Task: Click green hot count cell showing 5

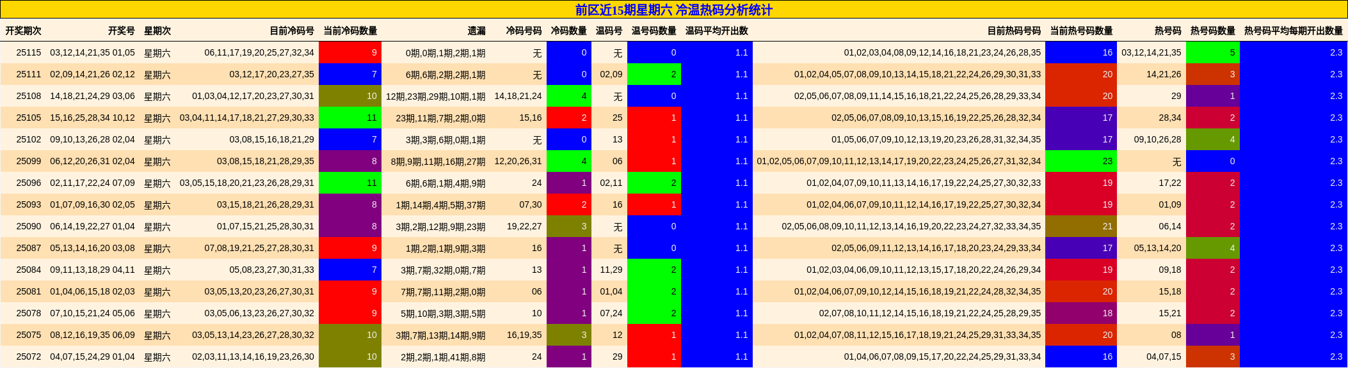Action: (1212, 52)
